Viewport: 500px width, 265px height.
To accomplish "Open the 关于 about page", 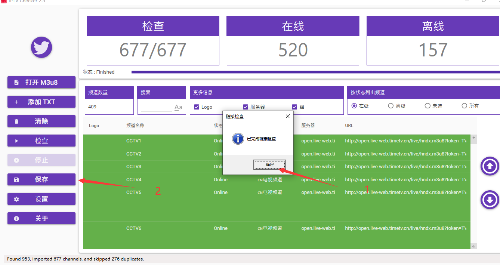I will click(41, 218).
